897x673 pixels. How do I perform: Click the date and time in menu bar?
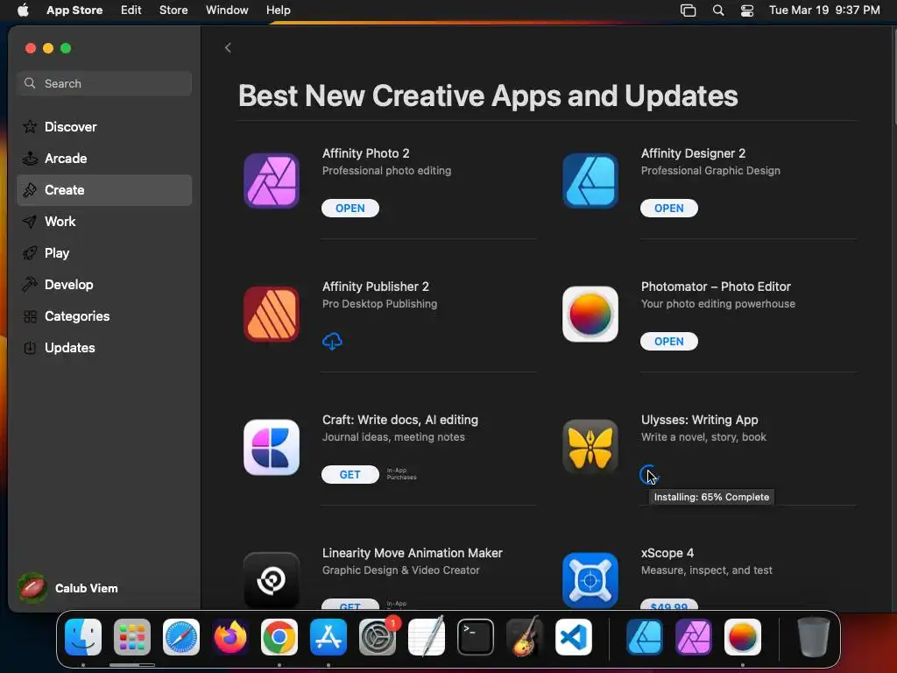tap(824, 10)
